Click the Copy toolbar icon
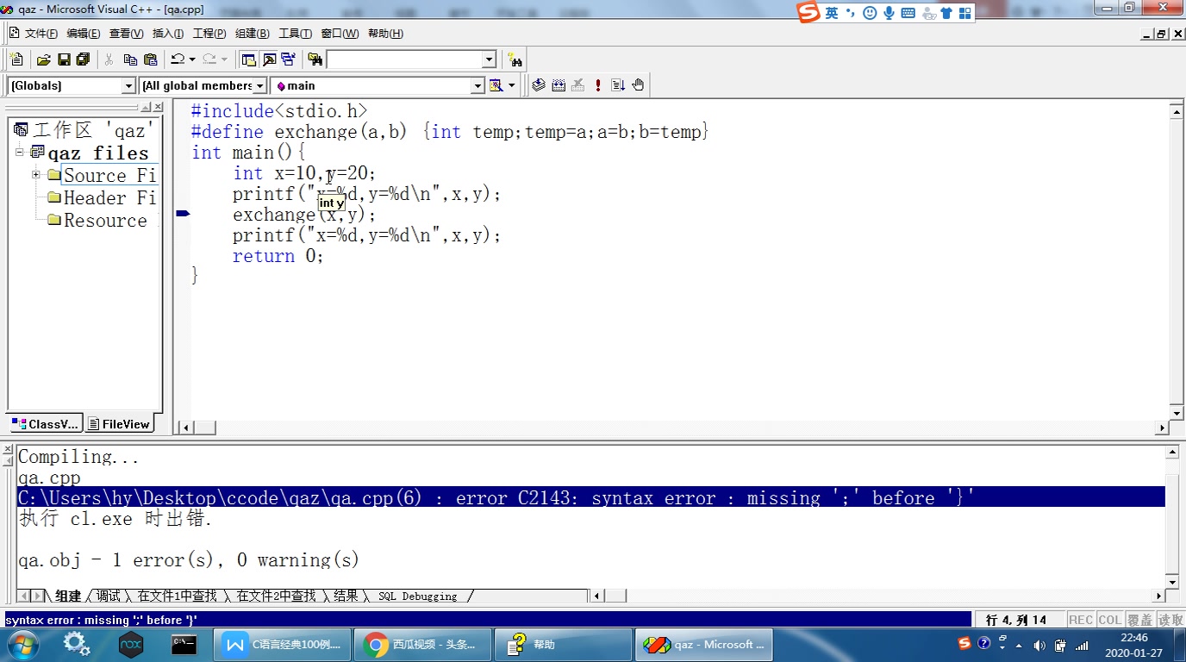This screenshot has height=662, width=1186. click(130, 59)
